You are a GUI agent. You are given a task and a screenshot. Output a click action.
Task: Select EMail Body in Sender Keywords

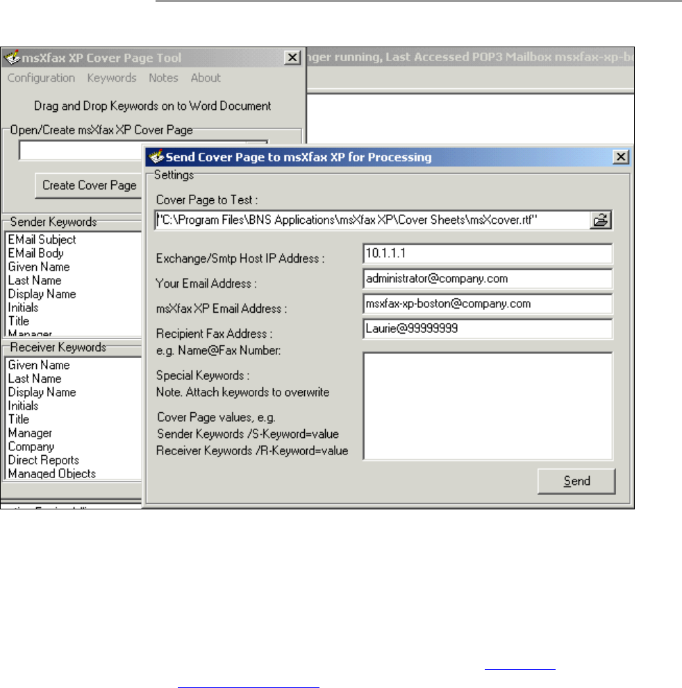[x=35, y=253]
